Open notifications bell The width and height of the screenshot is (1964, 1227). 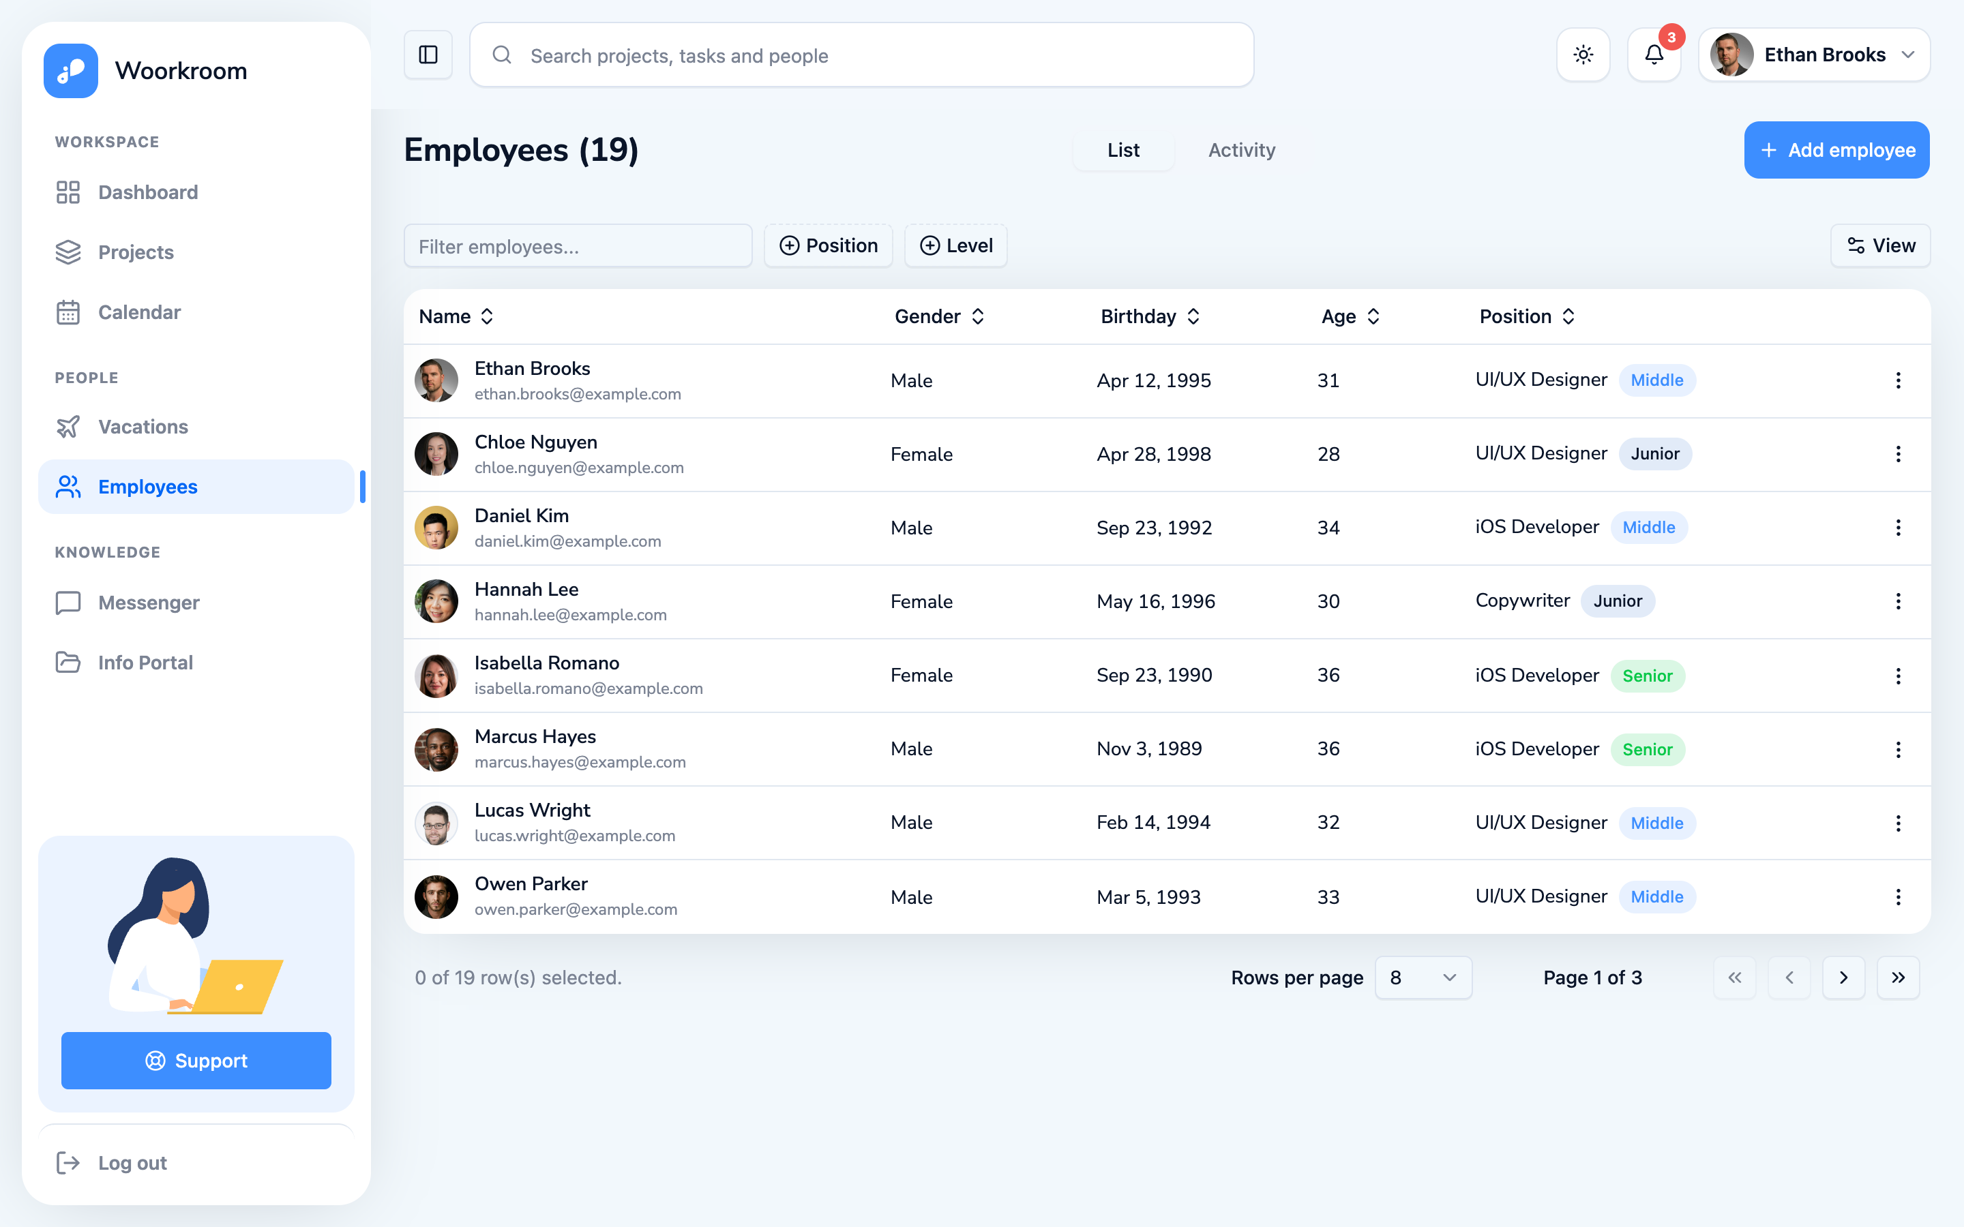[x=1654, y=55]
